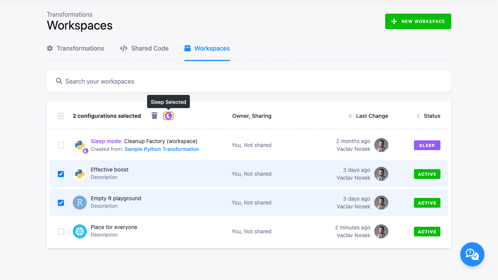Image resolution: width=498 pixels, height=280 pixels.
Task: Uncheck the Effective boost checkbox
Action: [61, 174]
